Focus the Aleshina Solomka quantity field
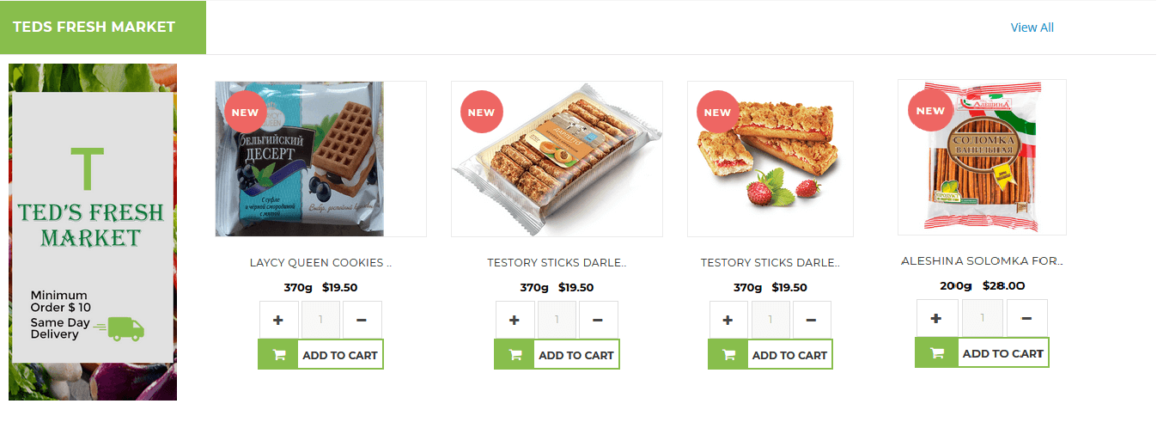The height and width of the screenshot is (422, 1157). tap(982, 318)
